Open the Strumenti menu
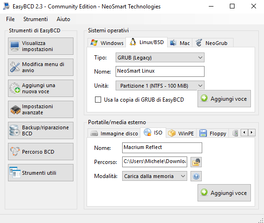The width and height of the screenshot is (264, 223). click(36, 19)
